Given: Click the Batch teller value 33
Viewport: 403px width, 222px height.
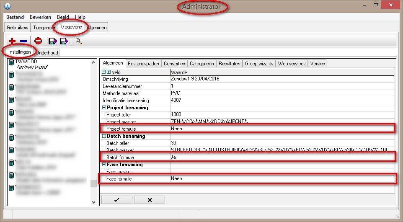Looking at the screenshot, I should 173,143.
